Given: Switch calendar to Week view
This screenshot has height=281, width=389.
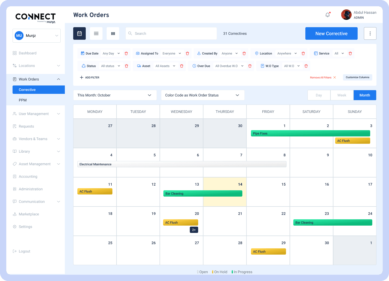Looking at the screenshot, I should coord(342,95).
